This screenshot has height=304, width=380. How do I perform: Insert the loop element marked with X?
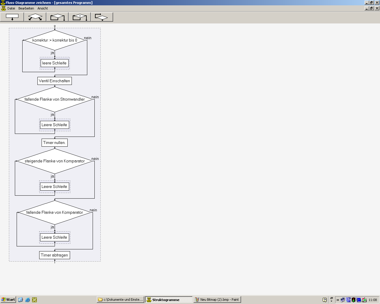pyautogui.click(x=80, y=17)
